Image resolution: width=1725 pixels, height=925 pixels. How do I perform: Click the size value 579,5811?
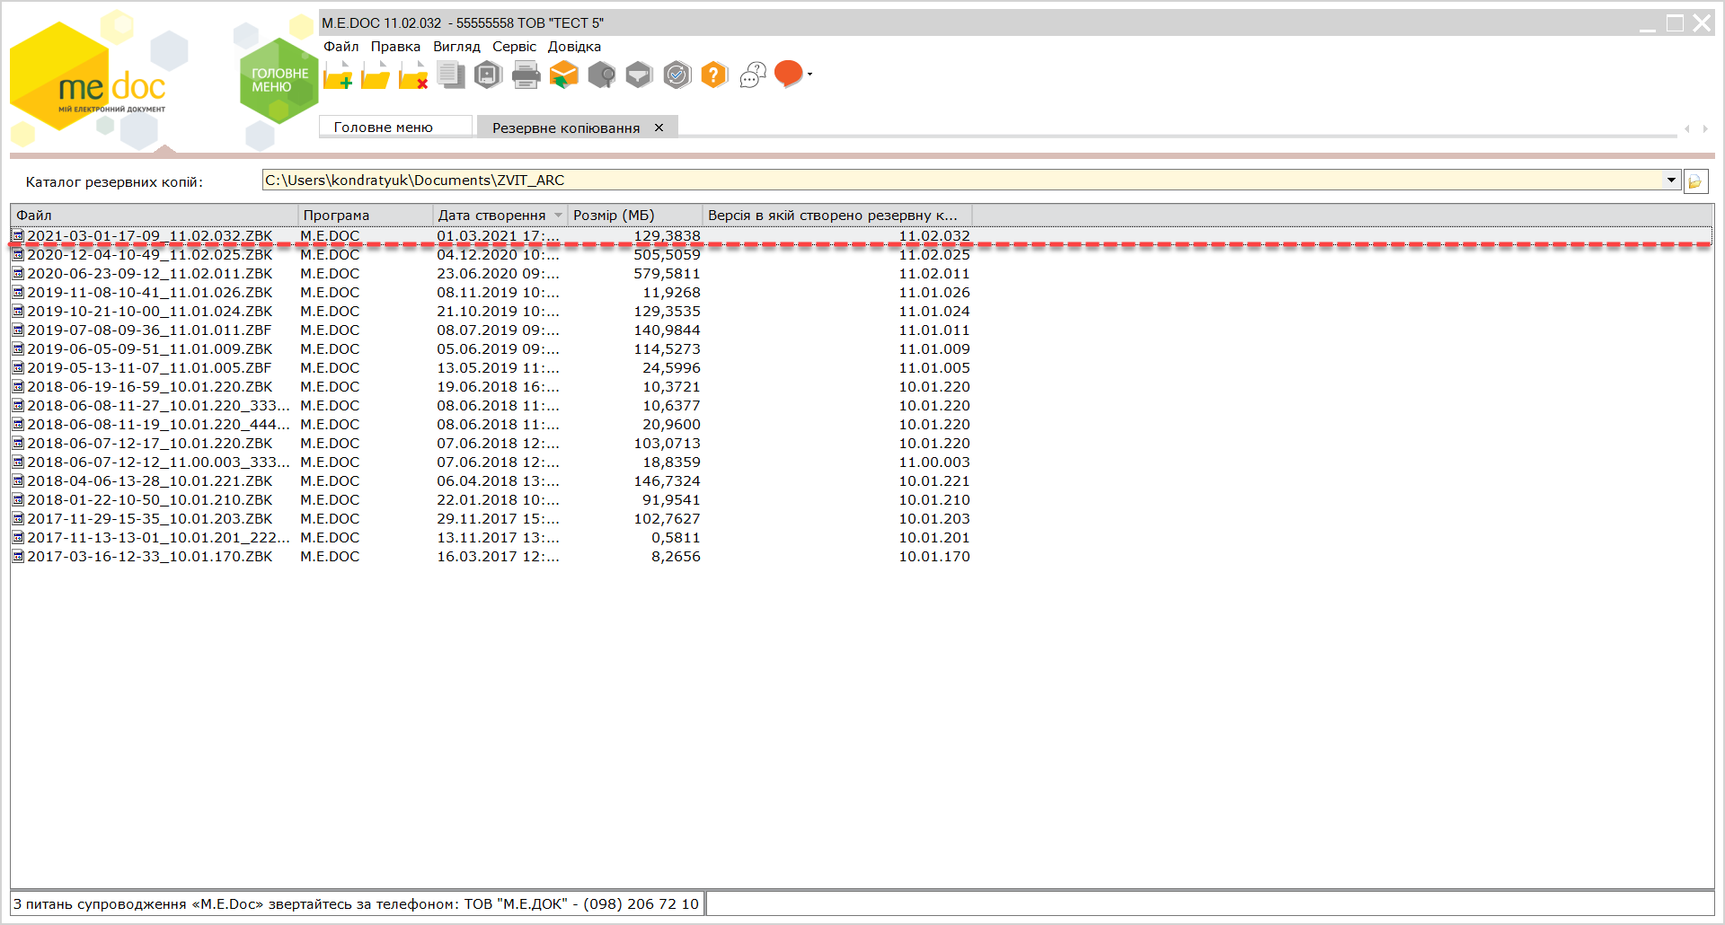pyautogui.click(x=667, y=274)
